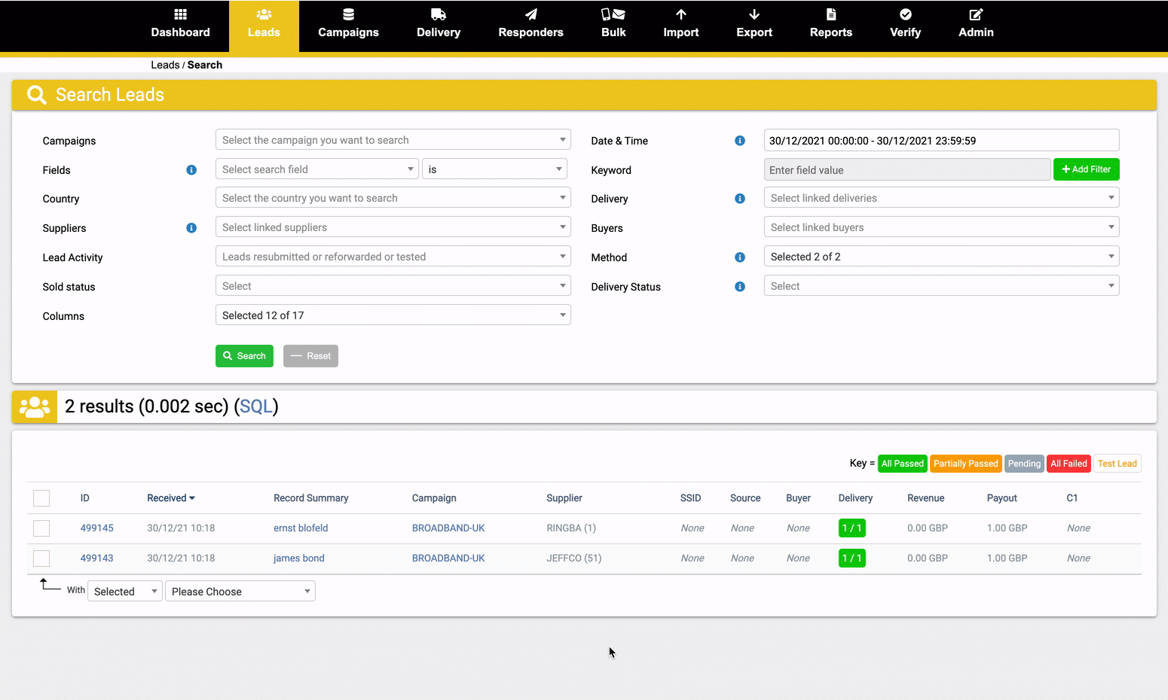Screen dimensions: 1168x700
Task: Click the Import up-arrow icon
Action: (x=681, y=14)
